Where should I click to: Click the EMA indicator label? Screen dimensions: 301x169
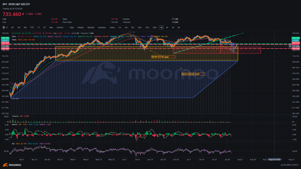tap(13, 36)
